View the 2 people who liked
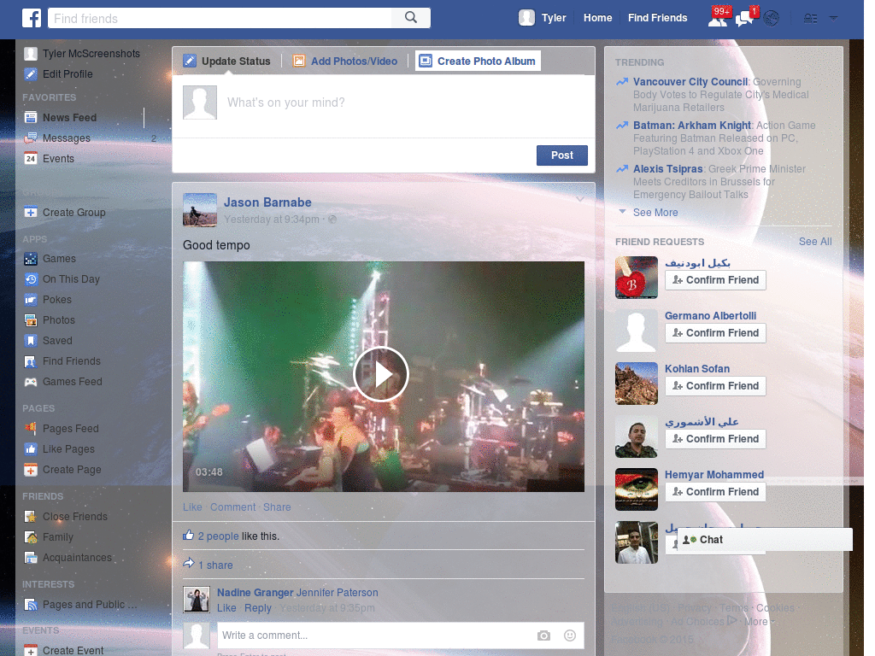 coord(218,536)
